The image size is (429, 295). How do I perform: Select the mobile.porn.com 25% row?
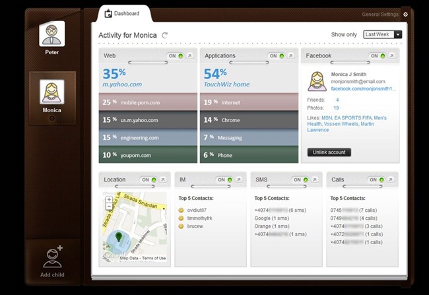click(148, 102)
